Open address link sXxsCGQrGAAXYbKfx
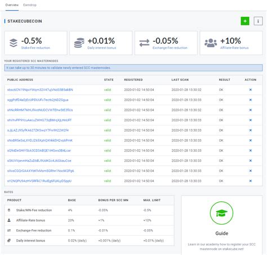 point(41,171)
